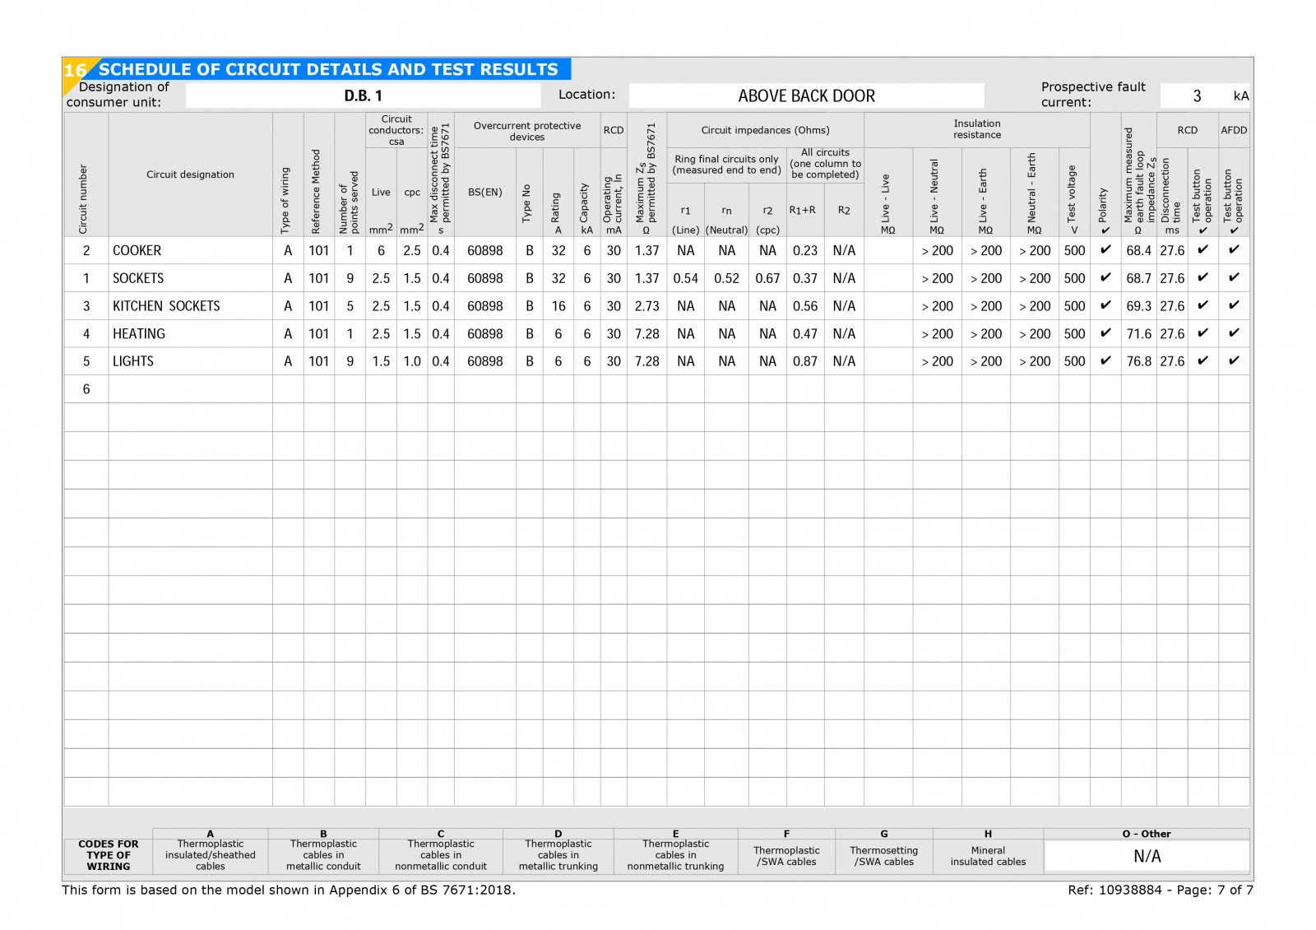Select wiring code B Thermoplastic cables in metallic conduit
This screenshot has height=930, width=1316.
click(323, 851)
